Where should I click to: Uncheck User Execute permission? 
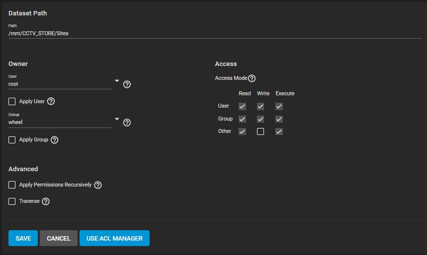pyautogui.click(x=279, y=106)
